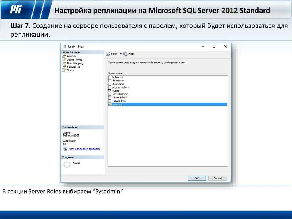Click the connection properties icon

pos(65,149)
